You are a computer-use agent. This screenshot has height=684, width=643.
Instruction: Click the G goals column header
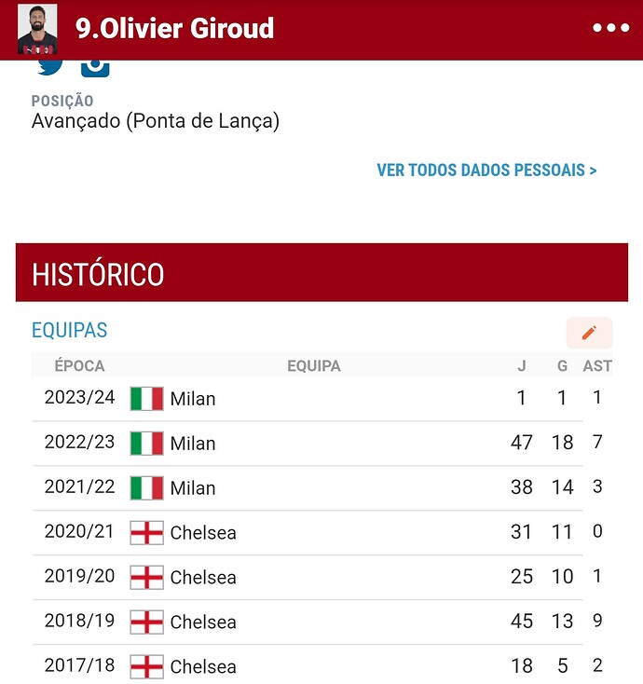[562, 365]
